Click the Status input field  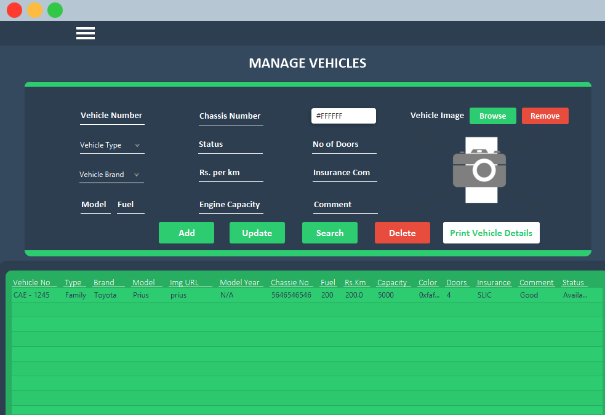click(x=230, y=145)
